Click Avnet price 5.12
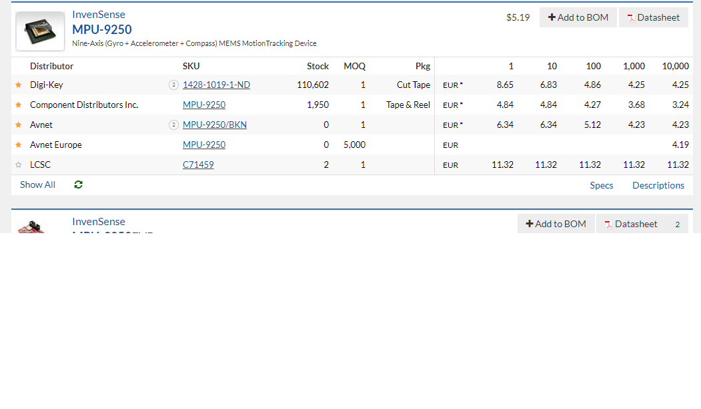 [x=592, y=125]
